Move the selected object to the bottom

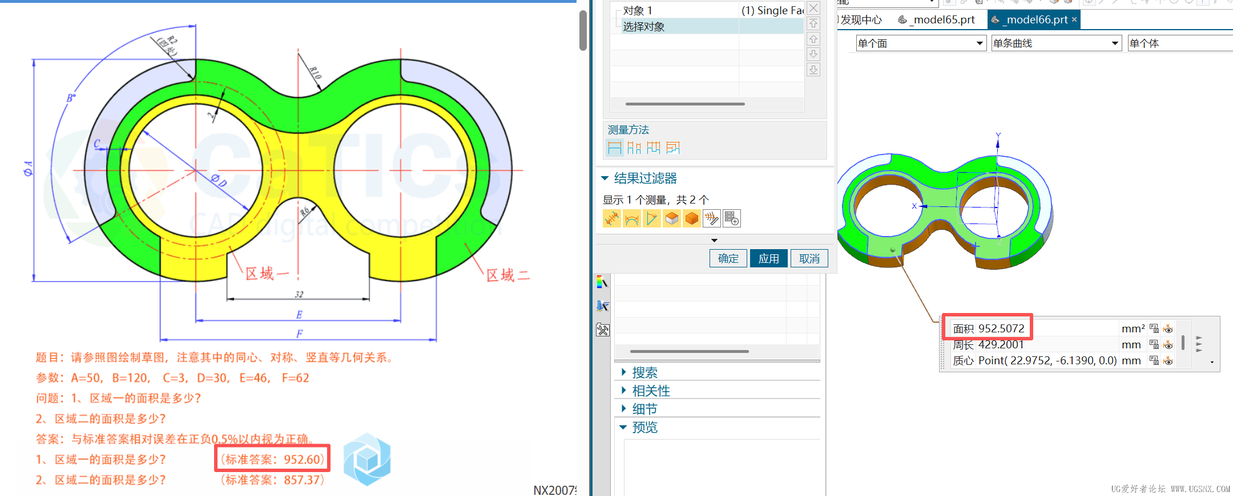click(813, 70)
